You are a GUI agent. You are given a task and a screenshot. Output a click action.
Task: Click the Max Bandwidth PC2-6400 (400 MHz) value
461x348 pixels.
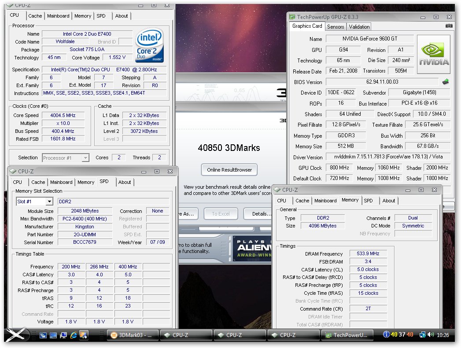click(x=85, y=219)
